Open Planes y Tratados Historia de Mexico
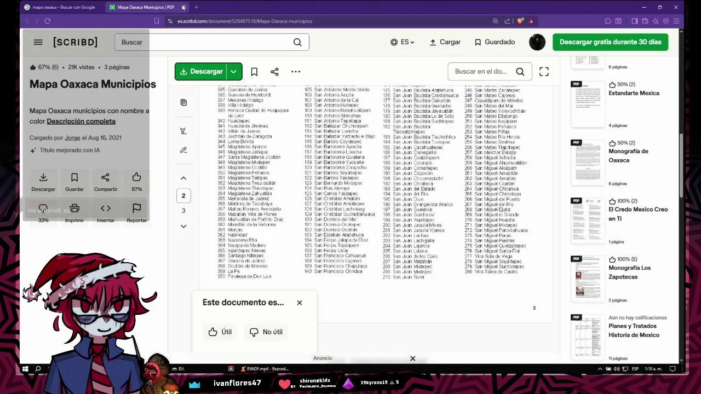Viewport: 701px width, 394px height. [634, 331]
